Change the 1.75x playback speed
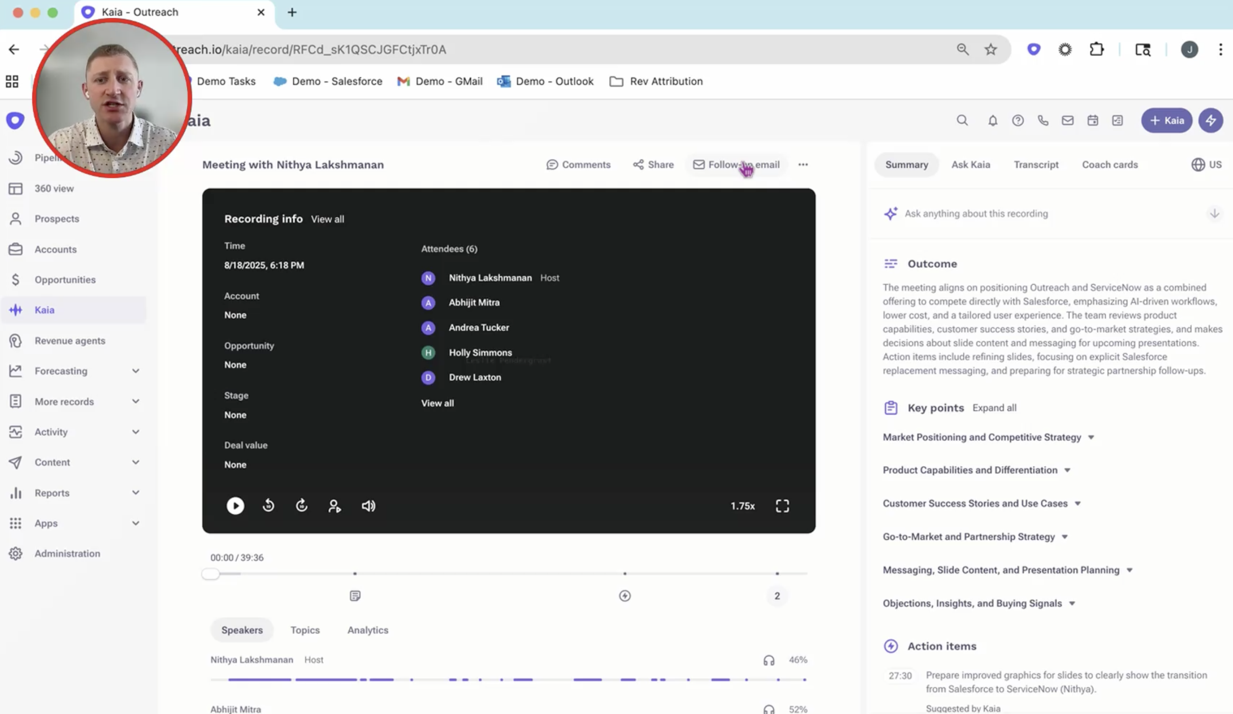This screenshot has height=714, width=1233. click(x=742, y=506)
